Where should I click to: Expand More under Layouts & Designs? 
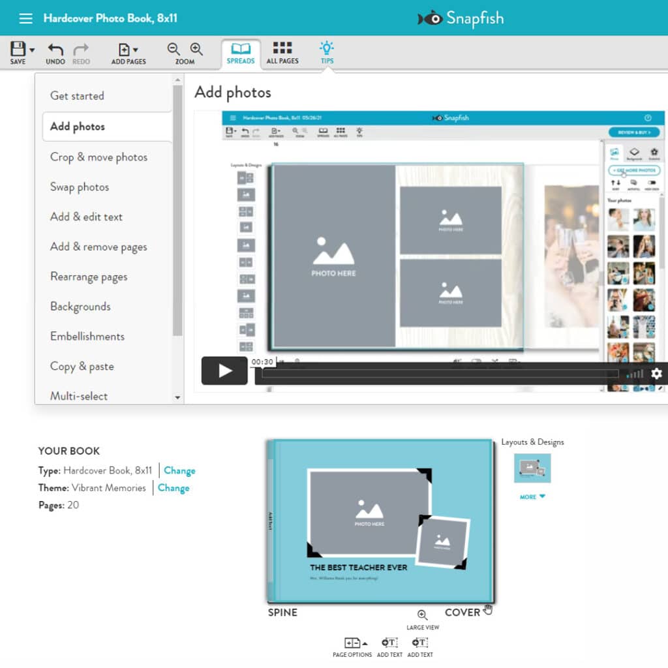[532, 497]
